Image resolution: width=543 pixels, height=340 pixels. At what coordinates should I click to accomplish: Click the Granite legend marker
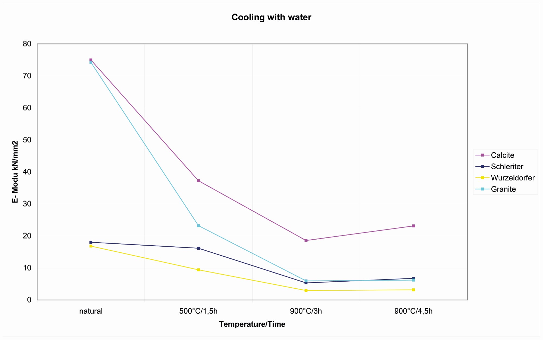482,189
